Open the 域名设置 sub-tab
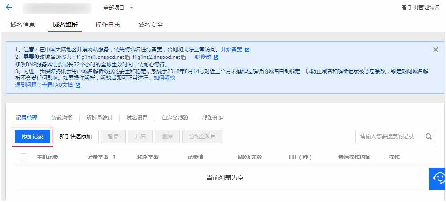 137,118
